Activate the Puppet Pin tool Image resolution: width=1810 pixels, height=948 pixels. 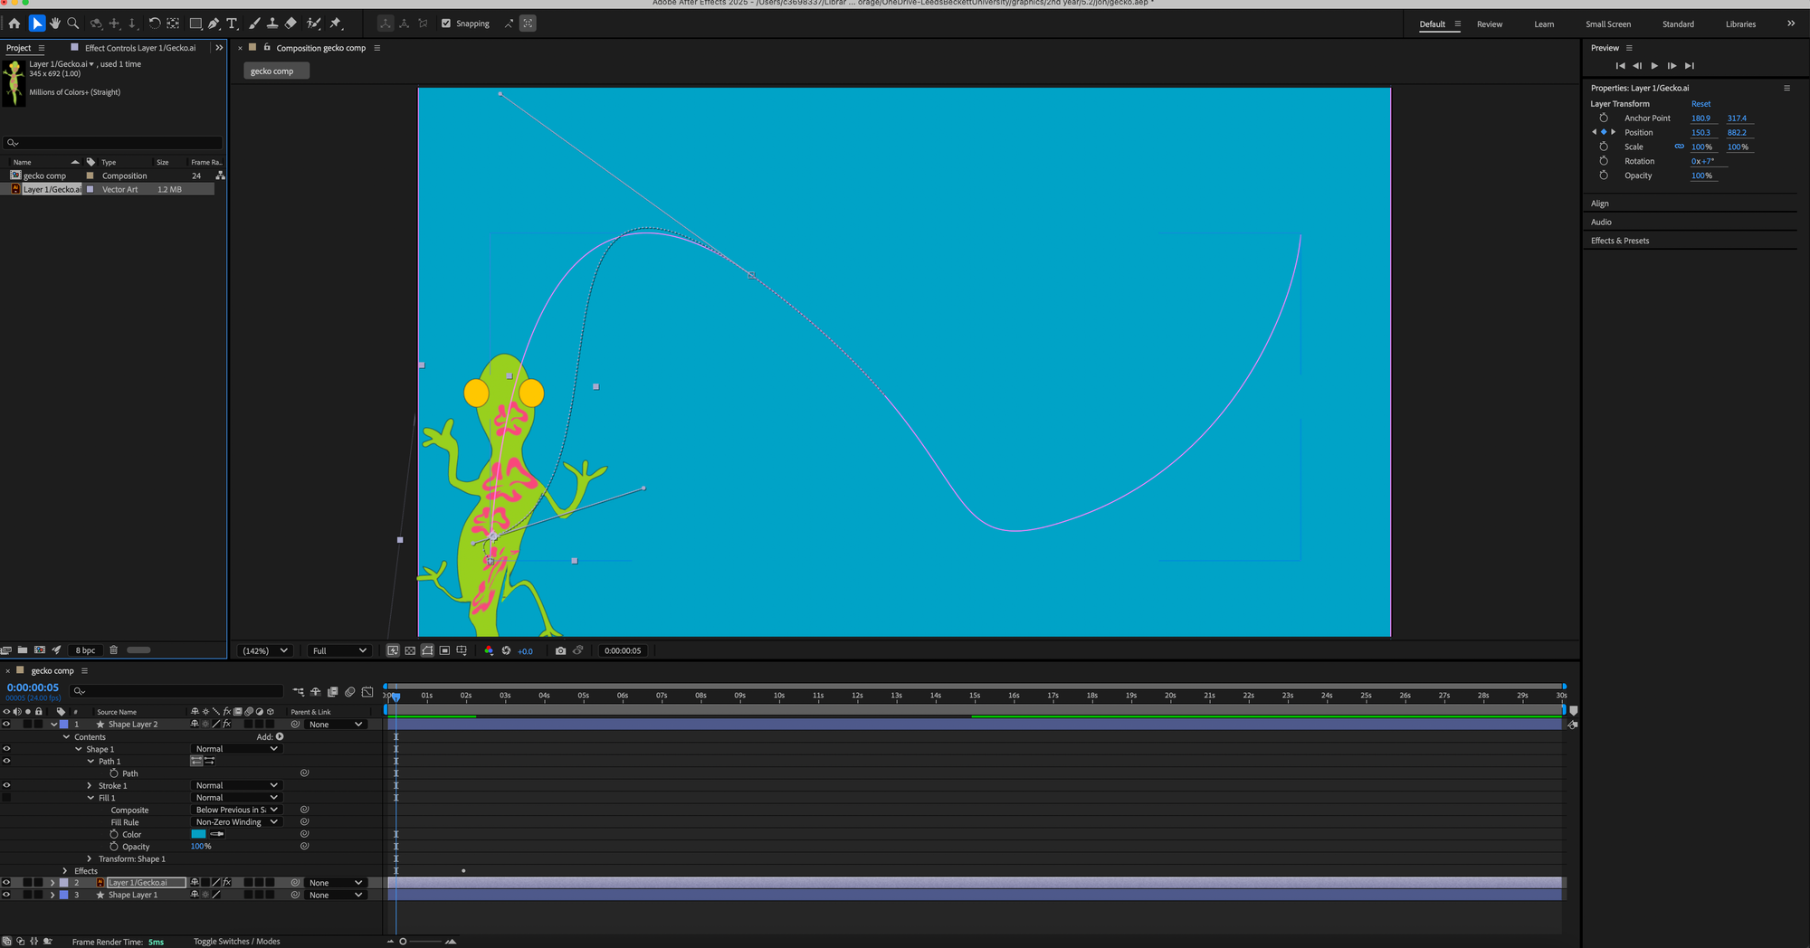[336, 24]
